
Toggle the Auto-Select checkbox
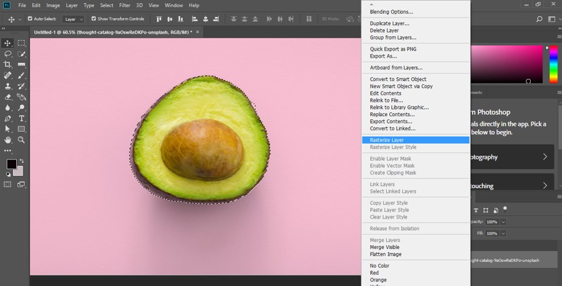coord(30,19)
